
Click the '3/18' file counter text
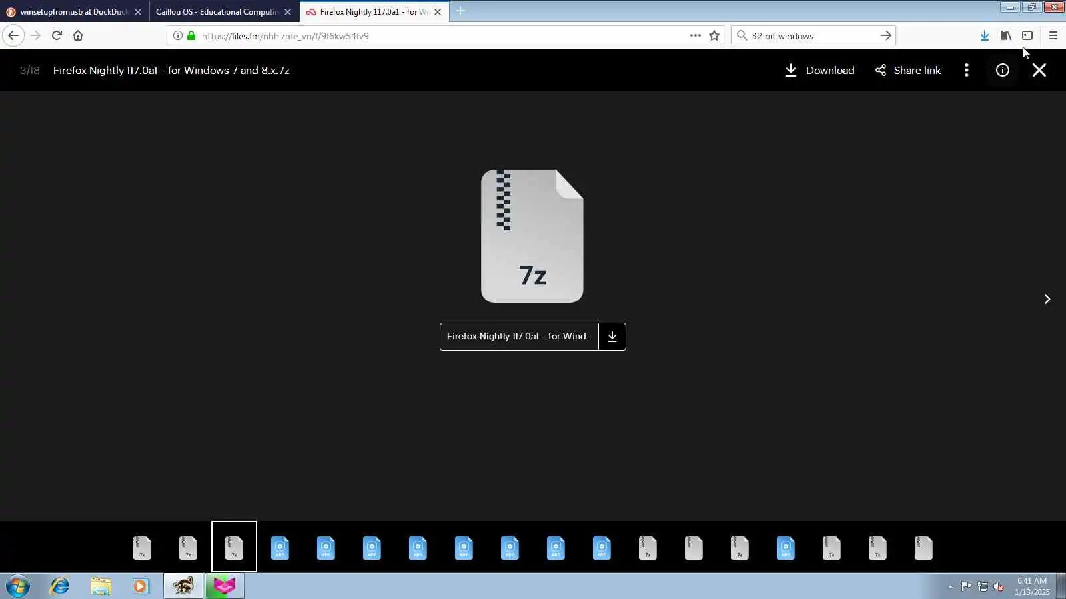30,70
